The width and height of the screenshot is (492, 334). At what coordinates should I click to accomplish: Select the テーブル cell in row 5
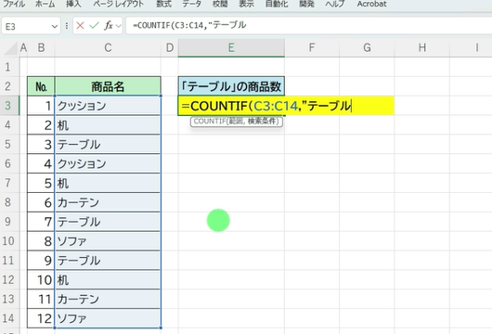coord(108,144)
